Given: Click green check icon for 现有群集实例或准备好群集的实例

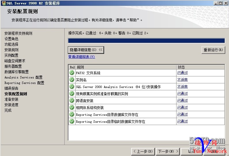Looking at the screenshot, I should pos(72,93).
